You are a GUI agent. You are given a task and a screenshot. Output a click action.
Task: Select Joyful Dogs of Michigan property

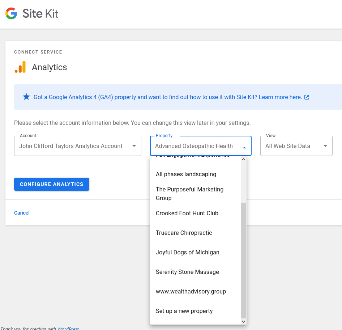196,252
